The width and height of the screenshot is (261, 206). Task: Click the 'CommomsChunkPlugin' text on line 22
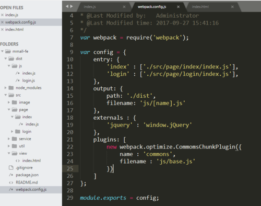click(x=206, y=147)
